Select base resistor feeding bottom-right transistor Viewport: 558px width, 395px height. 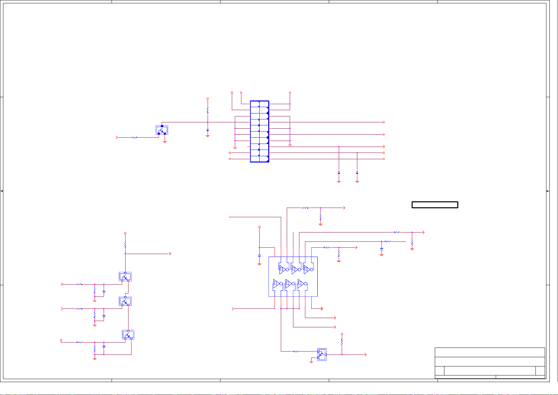296,351
